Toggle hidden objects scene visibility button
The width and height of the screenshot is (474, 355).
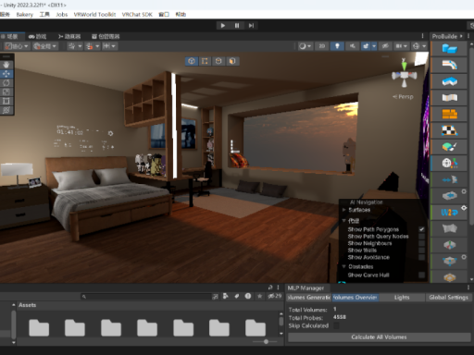pyautogui.click(x=385, y=46)
